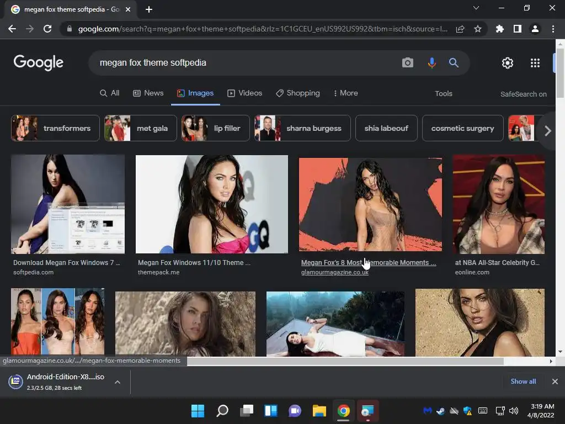The image size is (565, 424).
Task: Open the glamourmagazine.co.uk image result
Action: pos(370,204)
